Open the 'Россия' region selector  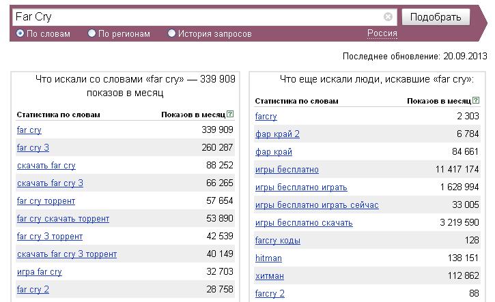[382, 33]
